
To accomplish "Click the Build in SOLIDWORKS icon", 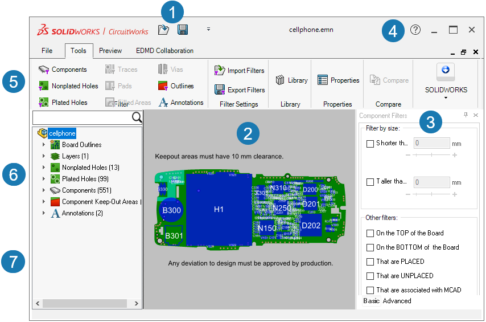I will click(446, 71).
